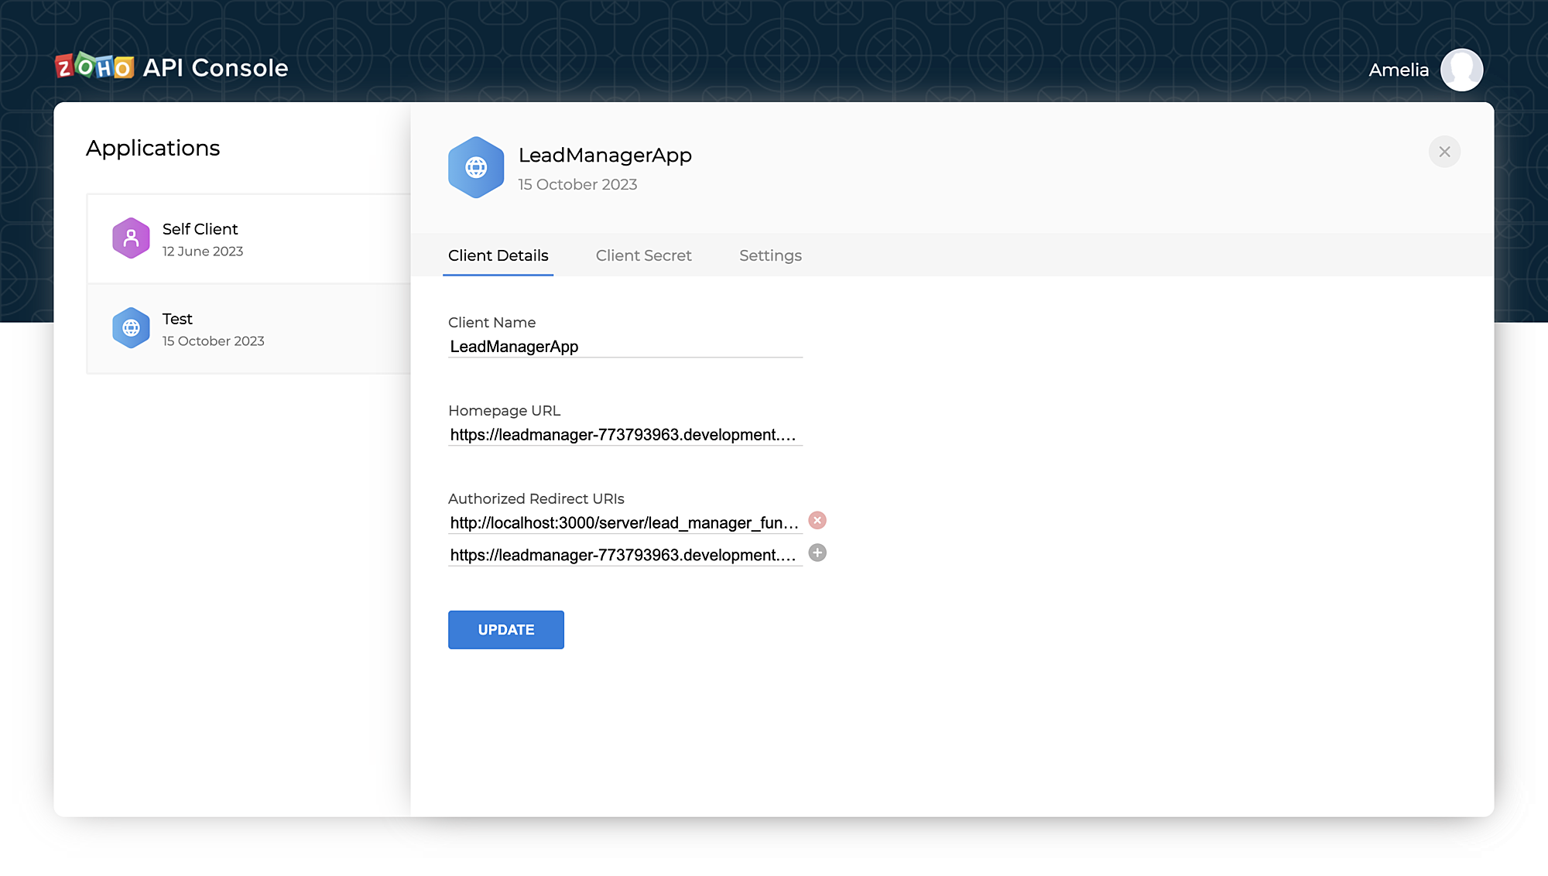Viewport: 1548px width, 876px height.
Task: Toggle the LeadManagerApp application panel
Action: click(1445, 151)
